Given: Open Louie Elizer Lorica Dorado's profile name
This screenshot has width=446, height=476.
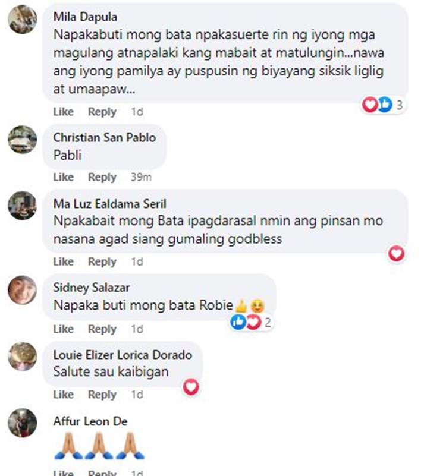Looking at the screenshot, I should point(123,355).
